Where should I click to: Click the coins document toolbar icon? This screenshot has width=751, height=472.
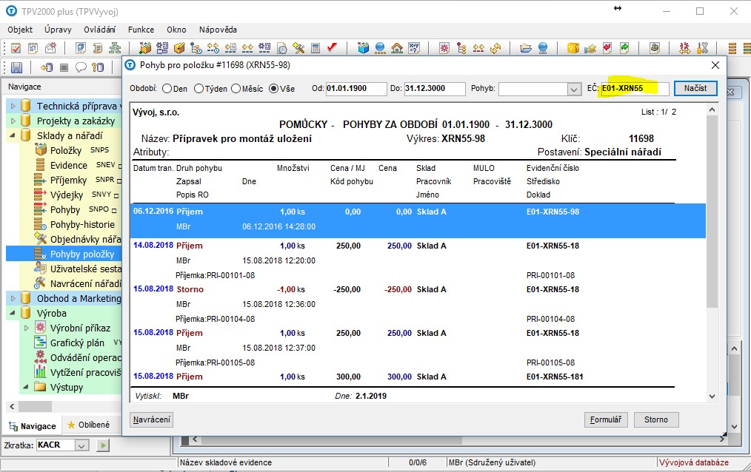tap(654, 48)
